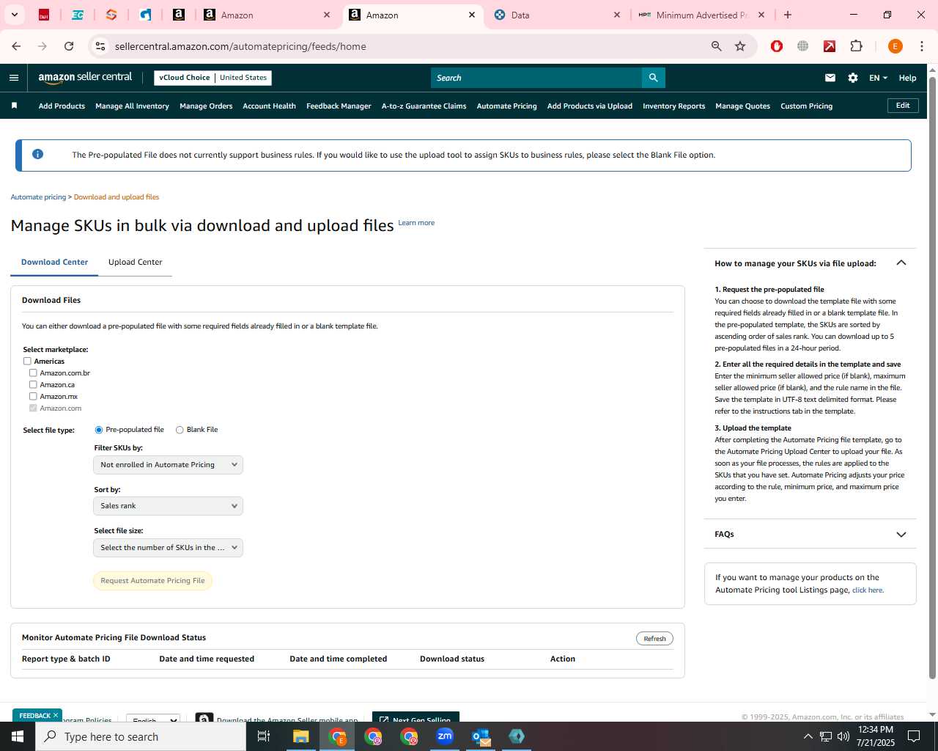The width and height of the screenshot is (938, 751).
Task: Click the zoom magnifier icon in the address bar
Action: click(716, 46)
